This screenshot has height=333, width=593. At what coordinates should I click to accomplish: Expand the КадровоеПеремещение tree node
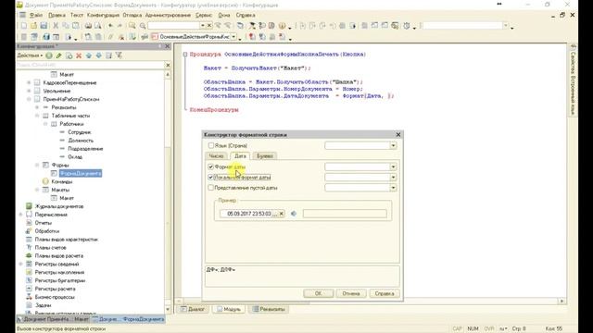point(29,82)
